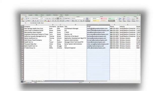
Task: Open the theme fonts Aa dropdown
Action: [x=137, y=21]
